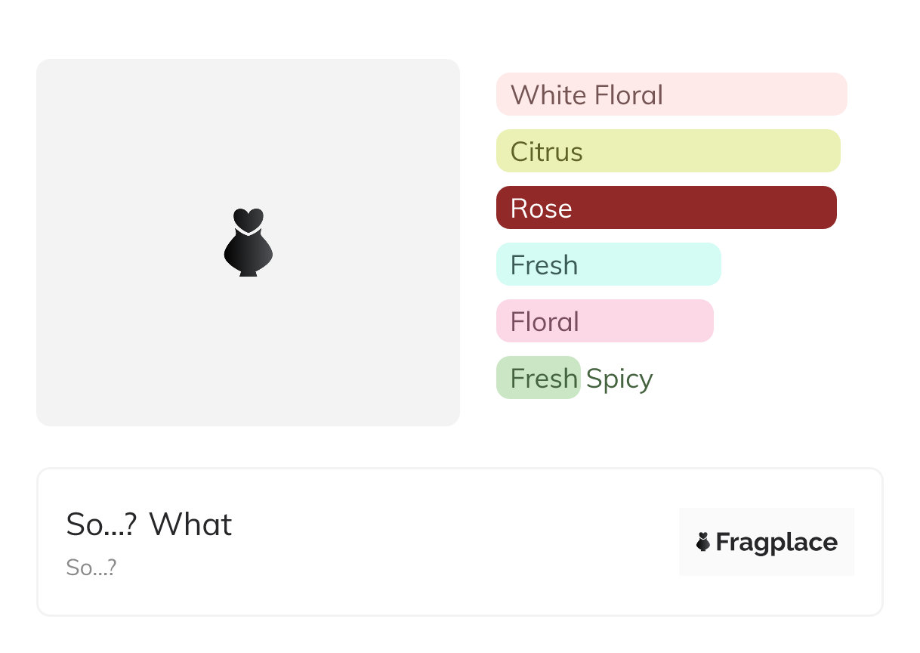Click the Floral label text

(545, 322)
